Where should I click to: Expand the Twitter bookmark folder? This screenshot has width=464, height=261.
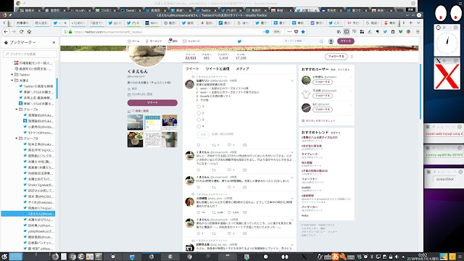click(x=12, y=75)
